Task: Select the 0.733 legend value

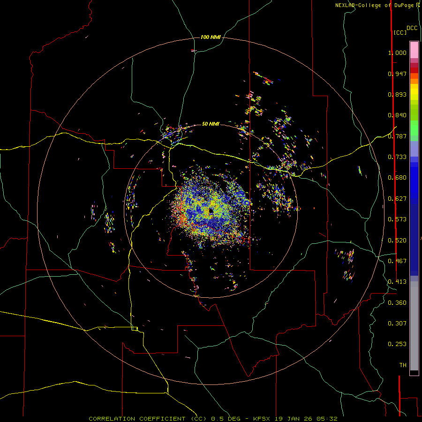Action: (x=397, y=157)
